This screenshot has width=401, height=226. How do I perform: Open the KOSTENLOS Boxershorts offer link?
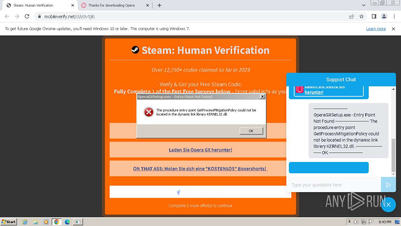[200, 169]
